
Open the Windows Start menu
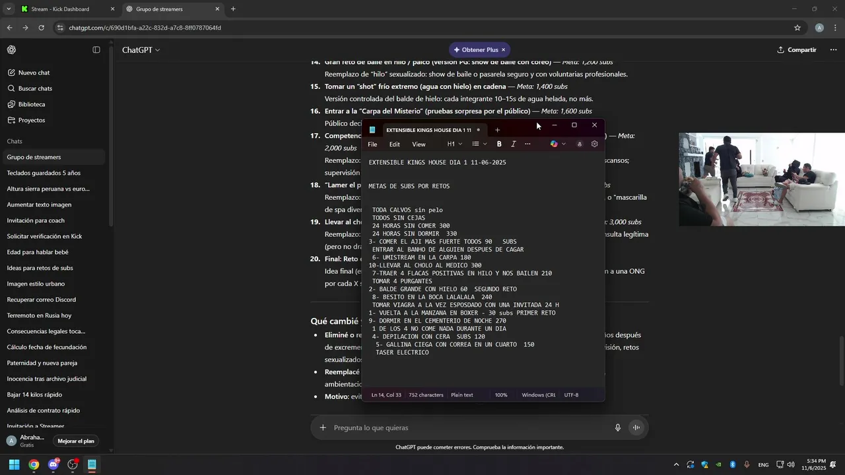(14, 464)
